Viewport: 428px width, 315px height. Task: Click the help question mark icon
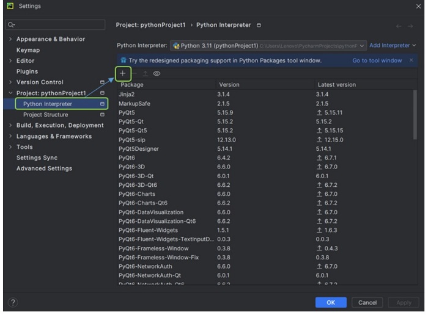point(13,303)
